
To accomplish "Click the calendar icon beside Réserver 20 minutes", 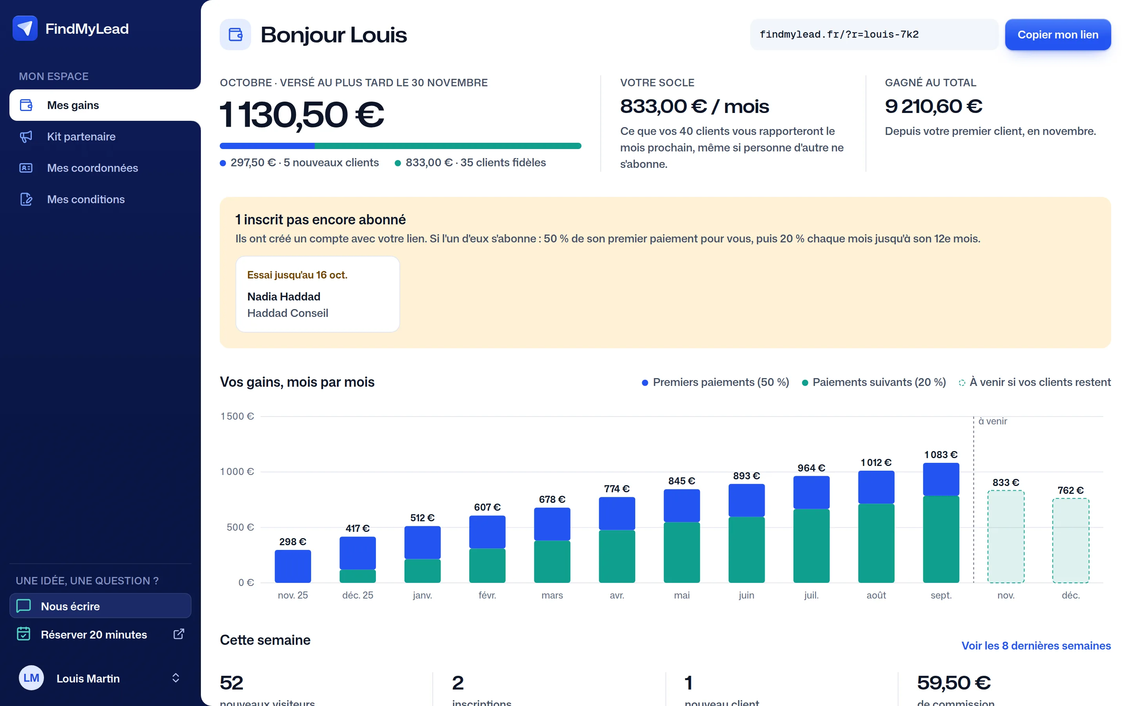I will (x=24, y=634).
